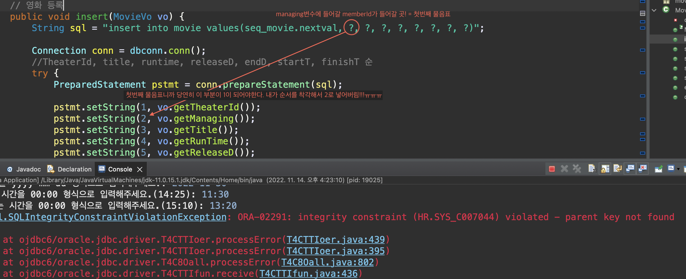The image size is (686, 279).
Task: Click on 'getManaging' method call
Action: point(204,119)
